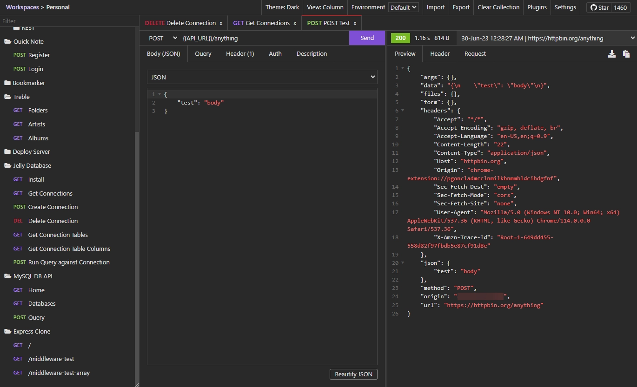Copy the response with the clipboard icon

(626, 54)
